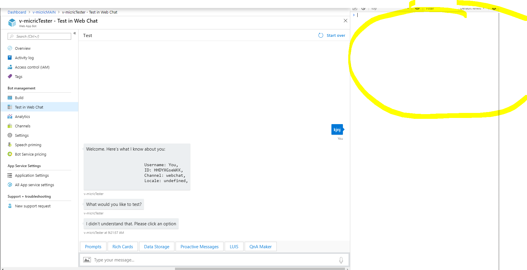Screen dimensions: 527x270
Task: Click "Start over" to reset the conversation
Action: coord(336,35)
